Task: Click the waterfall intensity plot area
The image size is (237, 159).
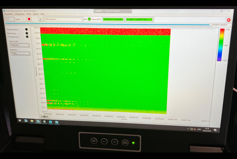Action: coord(106,71)
